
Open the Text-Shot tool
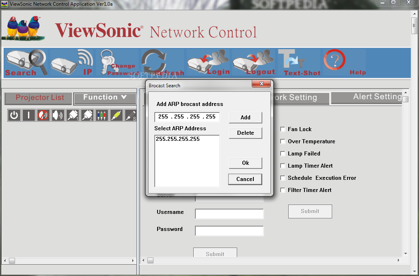[x=299, y=63]
